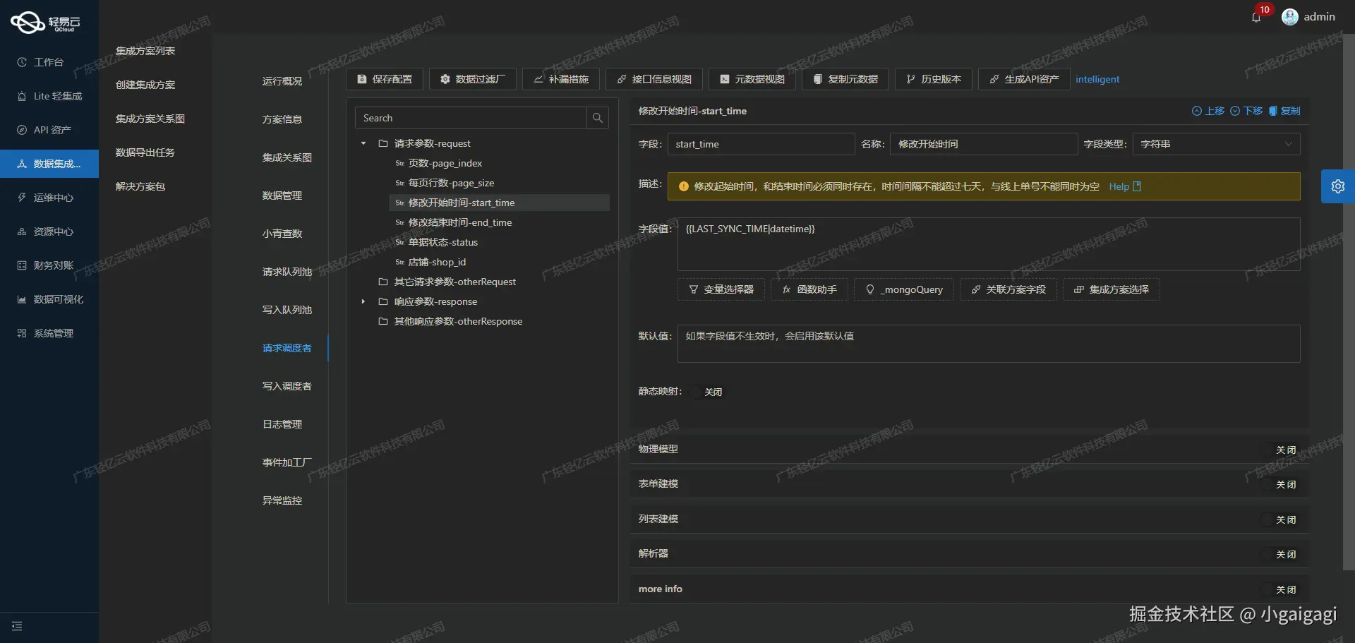Image resolution: width=1355 pixels, height=643 pixels.
Task: Click the 数据集成 sidebar icon
Action: [22, 164]
